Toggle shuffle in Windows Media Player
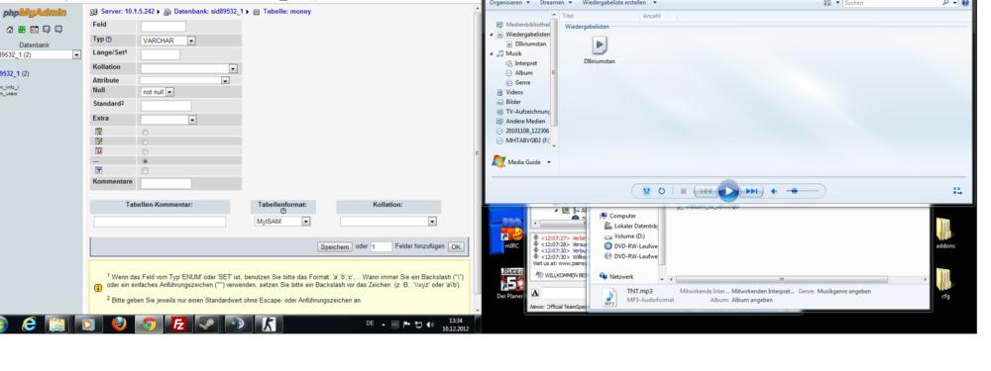 (646, 191)
